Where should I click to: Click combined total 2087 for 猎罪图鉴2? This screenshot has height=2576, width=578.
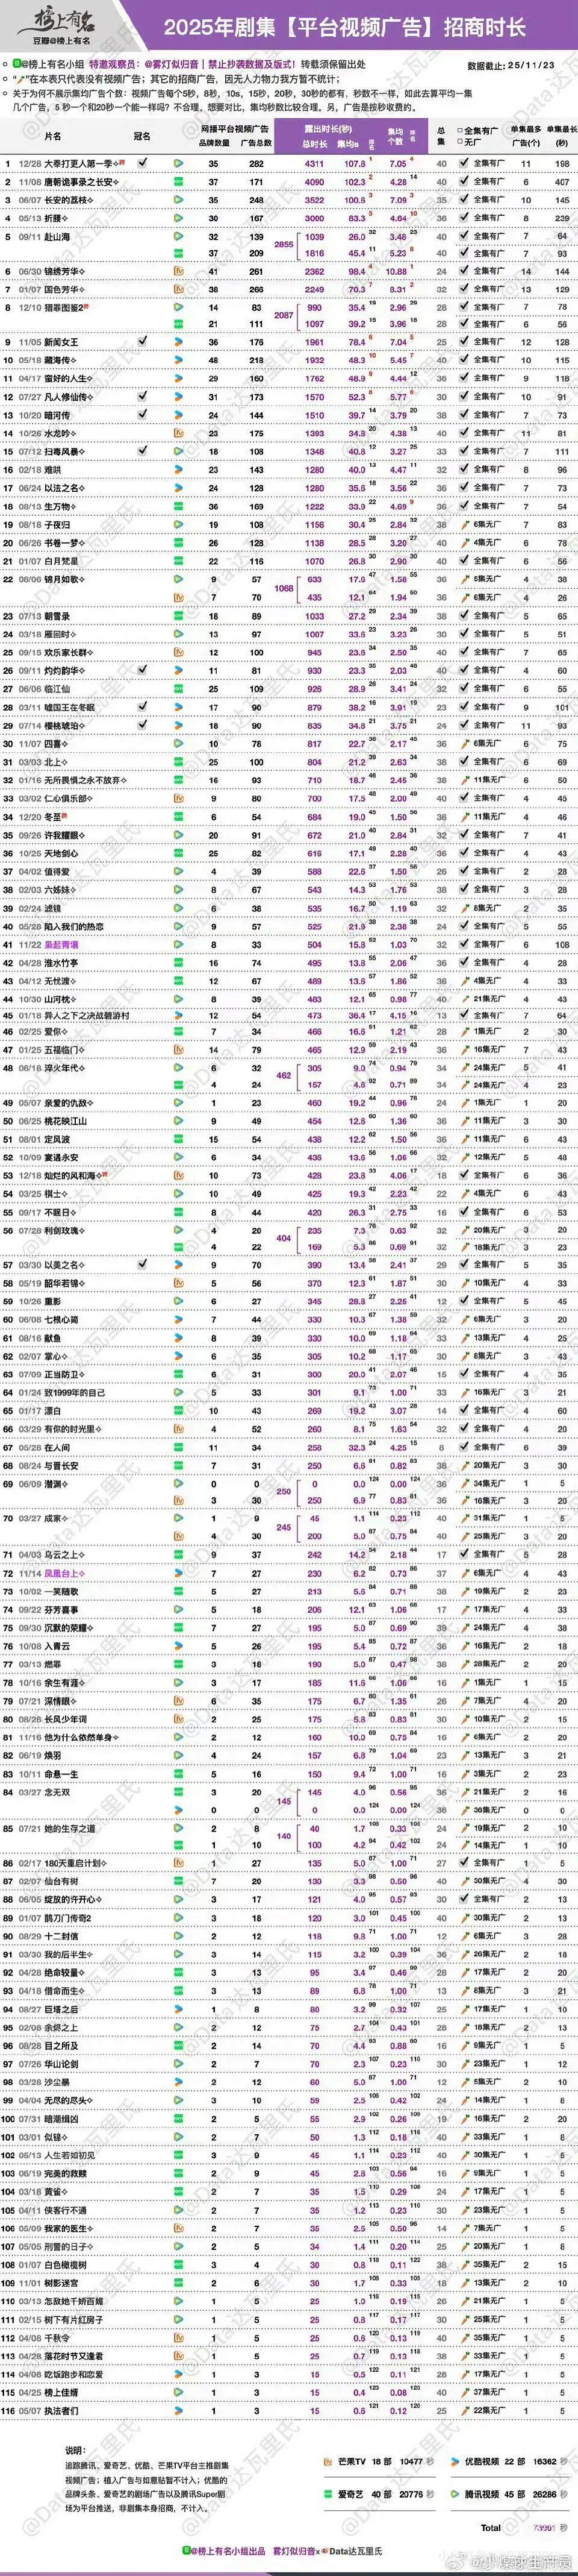click(284, 315)
